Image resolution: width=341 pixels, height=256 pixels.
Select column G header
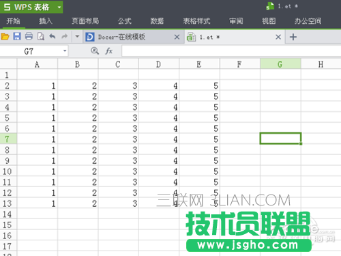280,64
